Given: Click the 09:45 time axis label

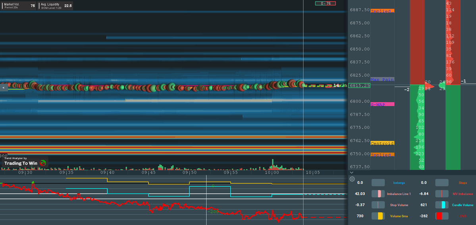Looking at the screenshot, I should [x=148, y=172].
